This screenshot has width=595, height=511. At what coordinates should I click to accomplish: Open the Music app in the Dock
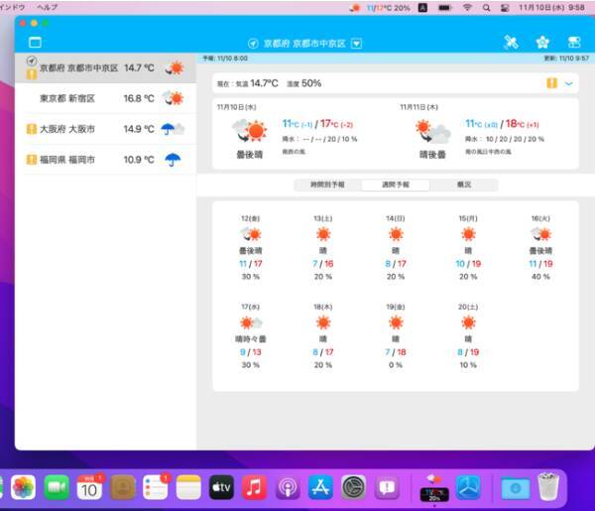(254, 487)
